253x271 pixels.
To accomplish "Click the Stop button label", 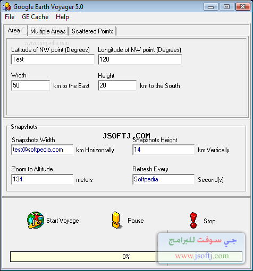I will (209, 221).
